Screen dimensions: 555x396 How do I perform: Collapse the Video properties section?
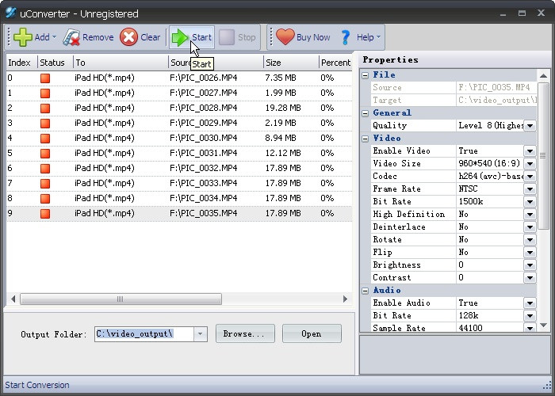click(x=366, y=139)
